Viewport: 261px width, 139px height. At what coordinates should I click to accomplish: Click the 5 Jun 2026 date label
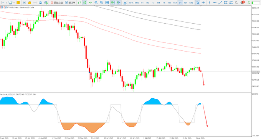pos(95,138)
